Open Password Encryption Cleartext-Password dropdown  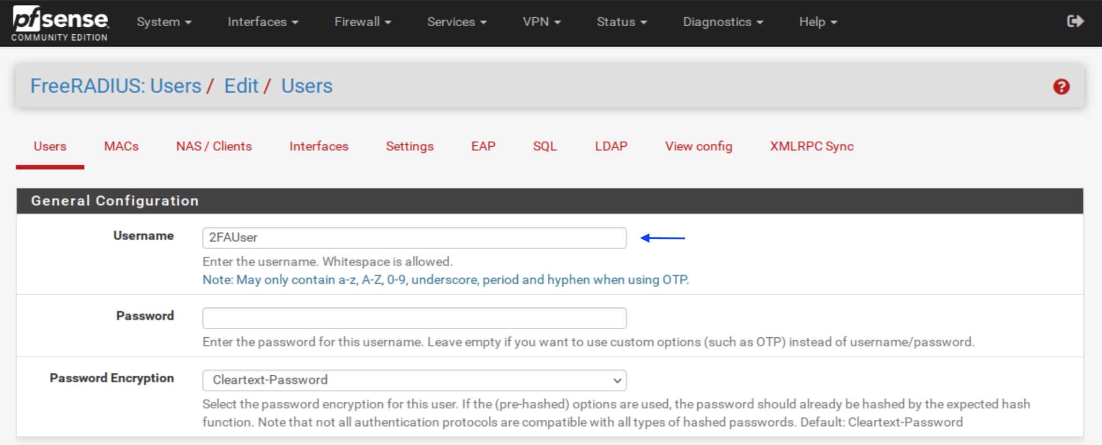click(x=414, y=380)
